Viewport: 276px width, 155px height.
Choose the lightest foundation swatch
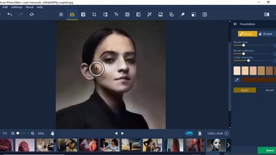click(x=237, y=71)
